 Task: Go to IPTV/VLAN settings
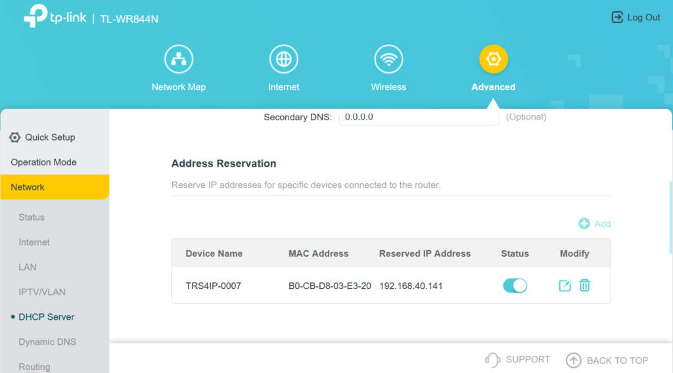click(x=42, y=292)
